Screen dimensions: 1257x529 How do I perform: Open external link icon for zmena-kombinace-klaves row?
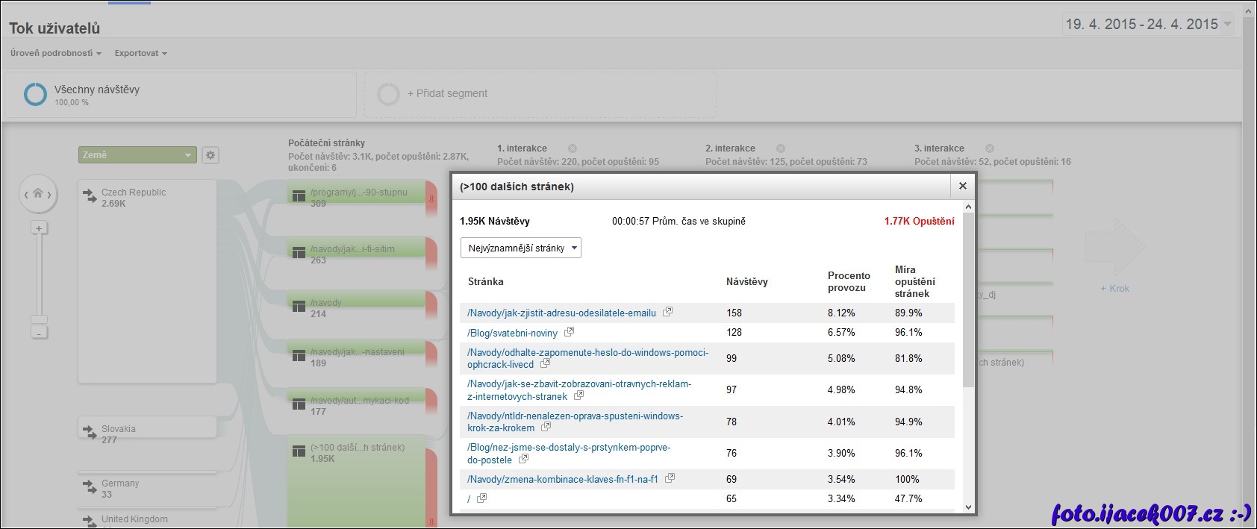click(x=670, y=478)
